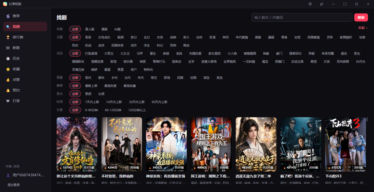Select 大女主 setting filter
Screen dimensions: 374x192
point(125,54)
